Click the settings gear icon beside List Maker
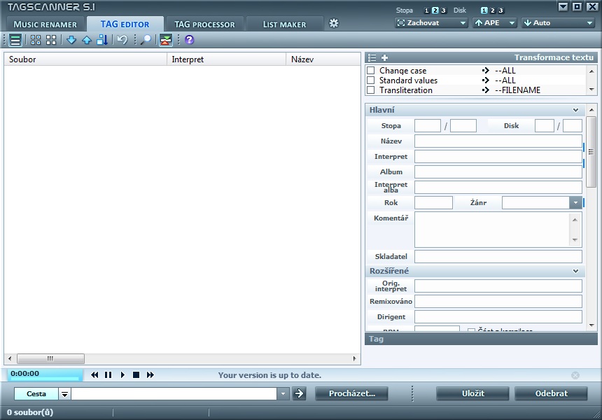This screenshot has width=602, height=420. (334, 23)
